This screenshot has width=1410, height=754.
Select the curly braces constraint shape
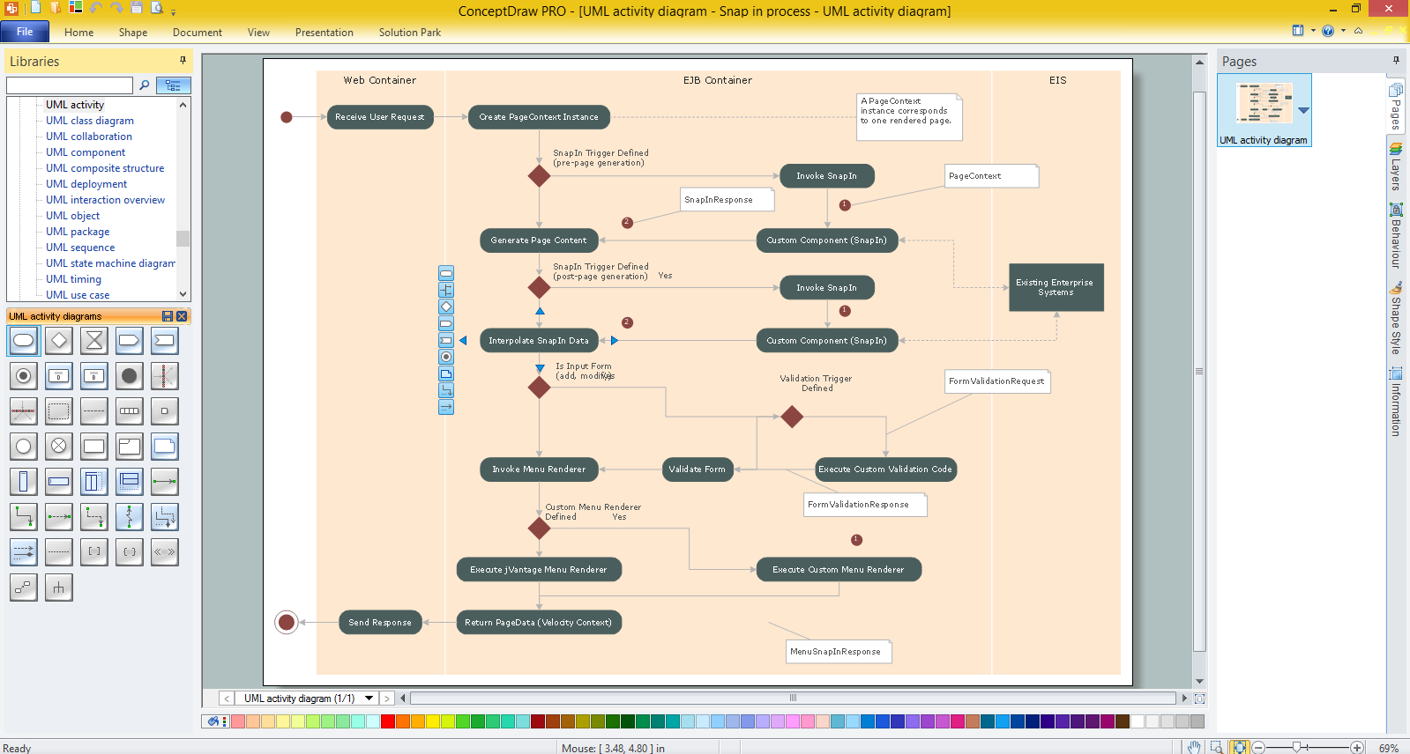point(130,552)
